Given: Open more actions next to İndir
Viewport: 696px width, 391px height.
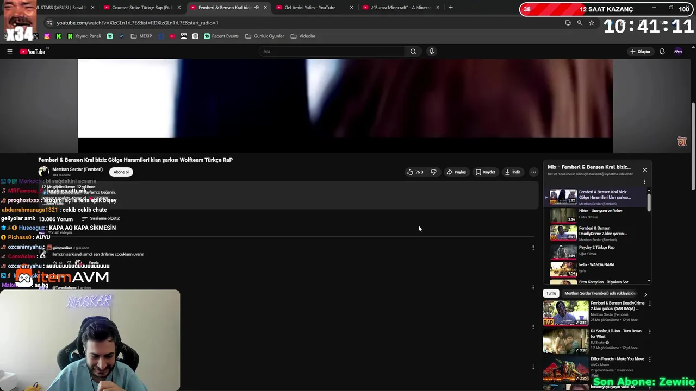Looking at the screenshot, I should coord(533,172).
